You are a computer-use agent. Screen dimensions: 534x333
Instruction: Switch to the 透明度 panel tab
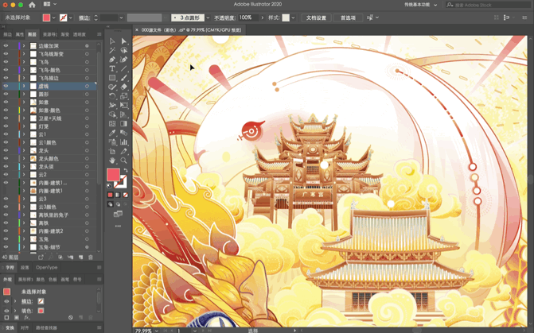(80, 34)
